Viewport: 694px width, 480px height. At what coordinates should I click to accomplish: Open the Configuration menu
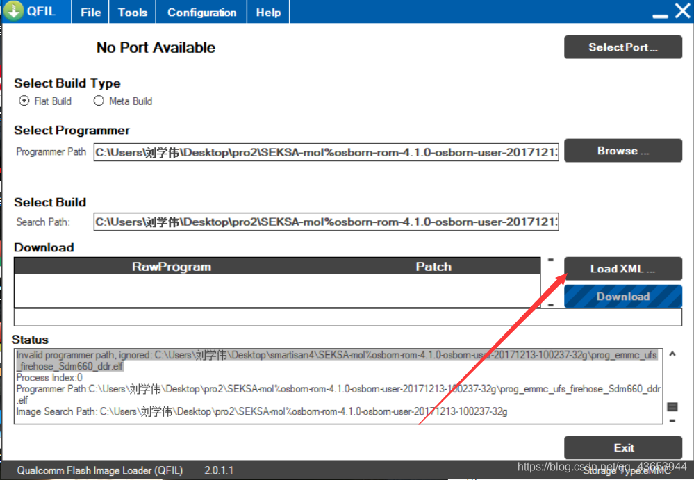coord(201,12)
